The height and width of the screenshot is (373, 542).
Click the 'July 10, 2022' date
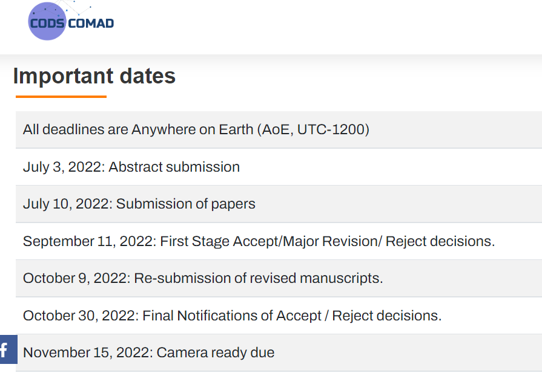tap(68, 204)
